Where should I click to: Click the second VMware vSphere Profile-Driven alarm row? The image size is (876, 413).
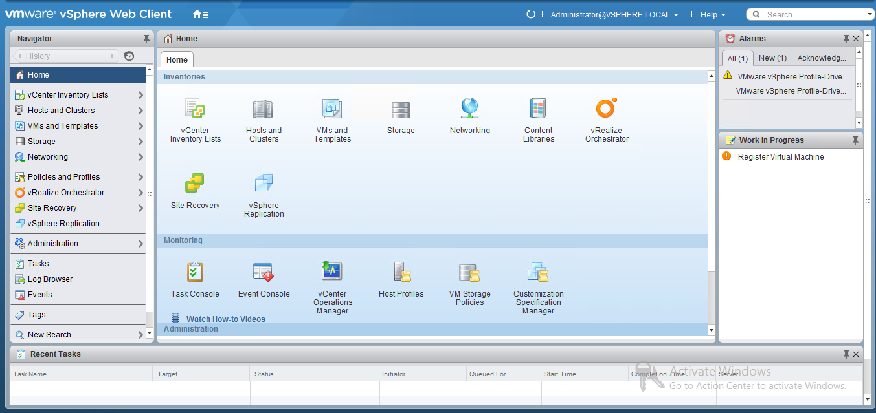(x=787, y=91)
